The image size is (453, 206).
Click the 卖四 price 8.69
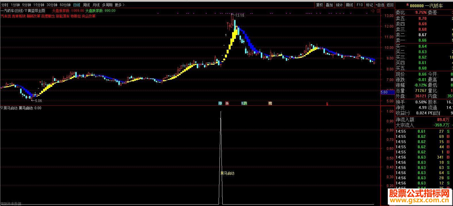point(423,24)
